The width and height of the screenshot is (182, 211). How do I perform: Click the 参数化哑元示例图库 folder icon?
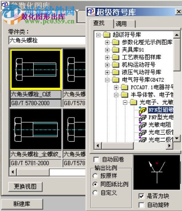click(x=116, y=42)
